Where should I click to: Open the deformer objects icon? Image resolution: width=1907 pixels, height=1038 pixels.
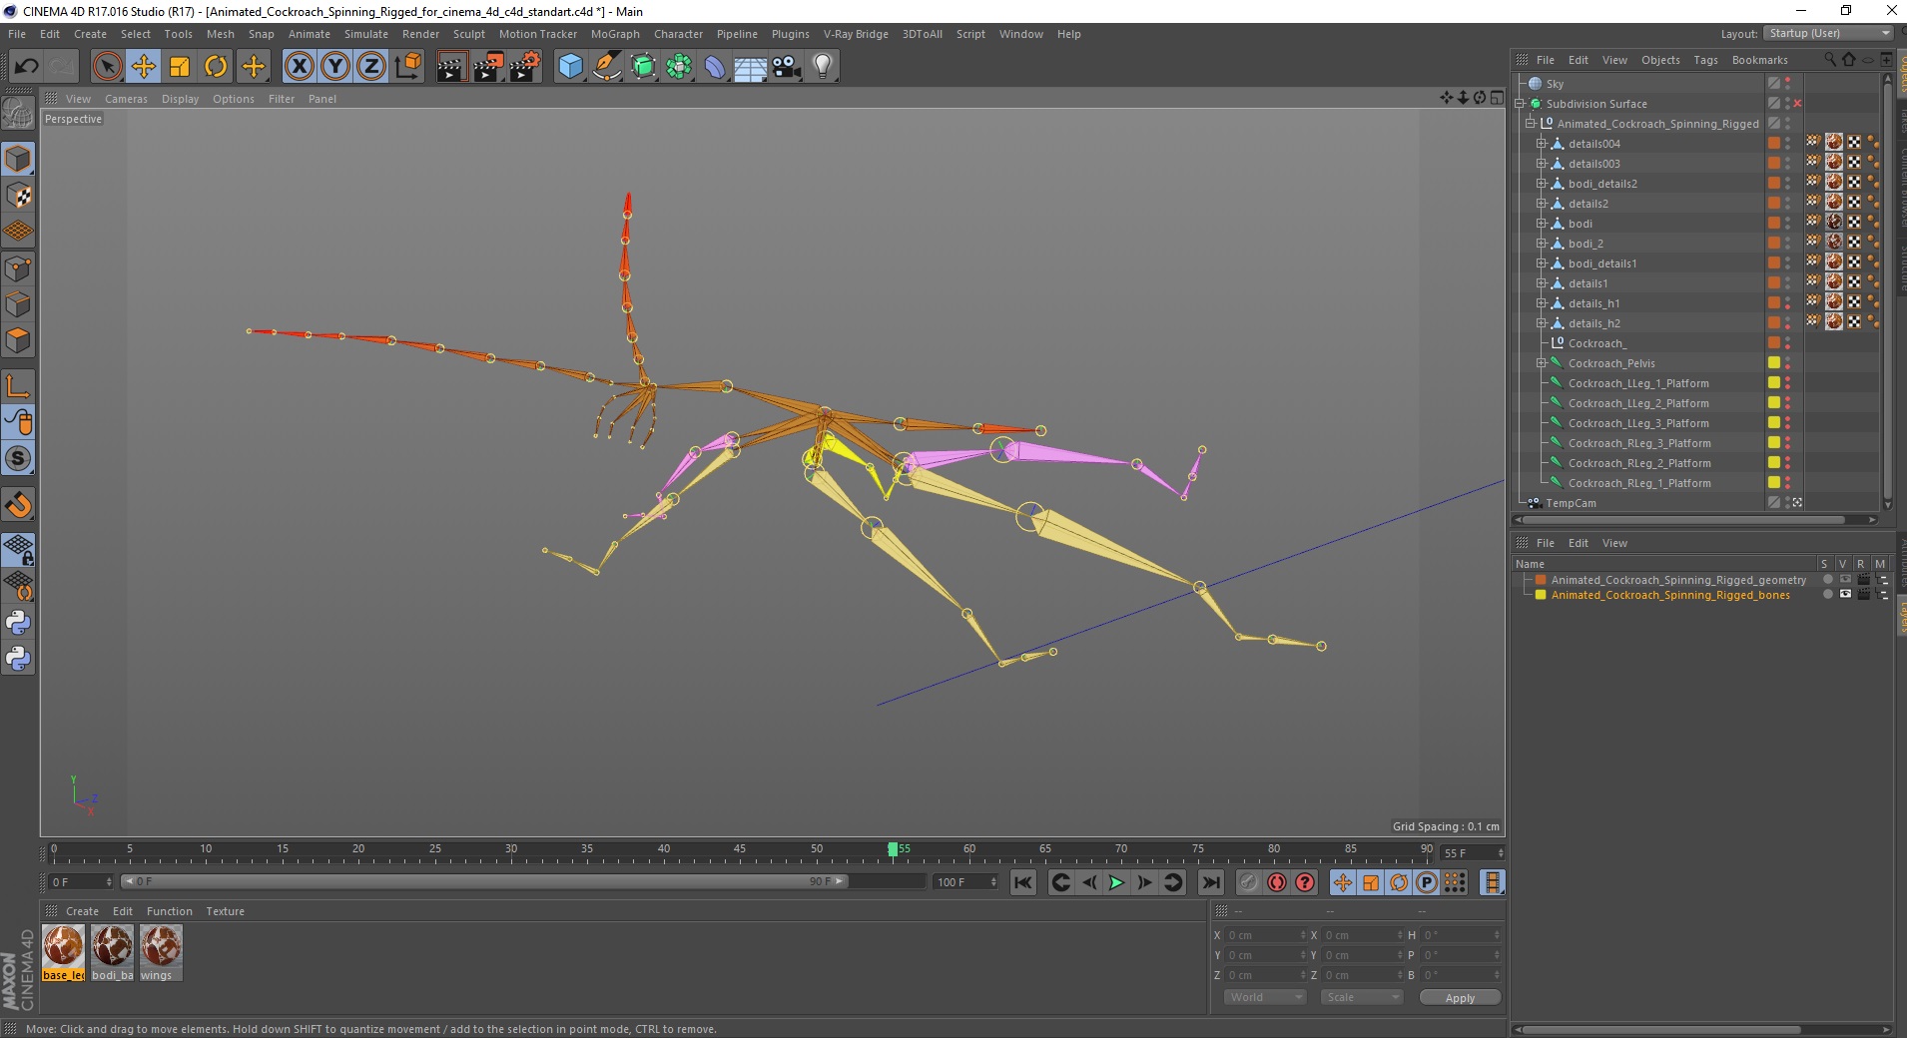pyautogui.click(x=715, y=67)
